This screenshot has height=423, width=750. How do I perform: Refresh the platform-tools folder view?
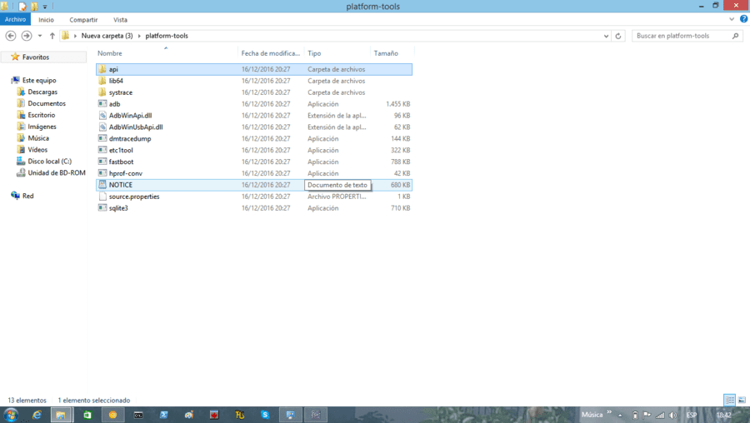point(618,36)
